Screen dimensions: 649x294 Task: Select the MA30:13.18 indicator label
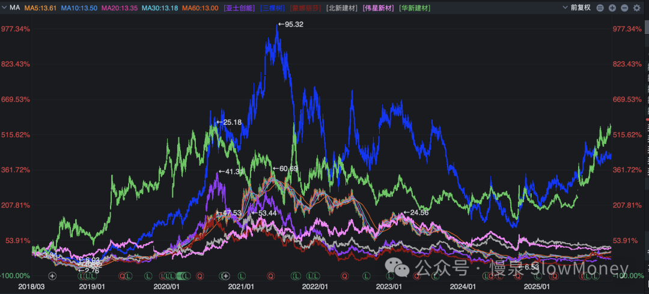point(160,8)
